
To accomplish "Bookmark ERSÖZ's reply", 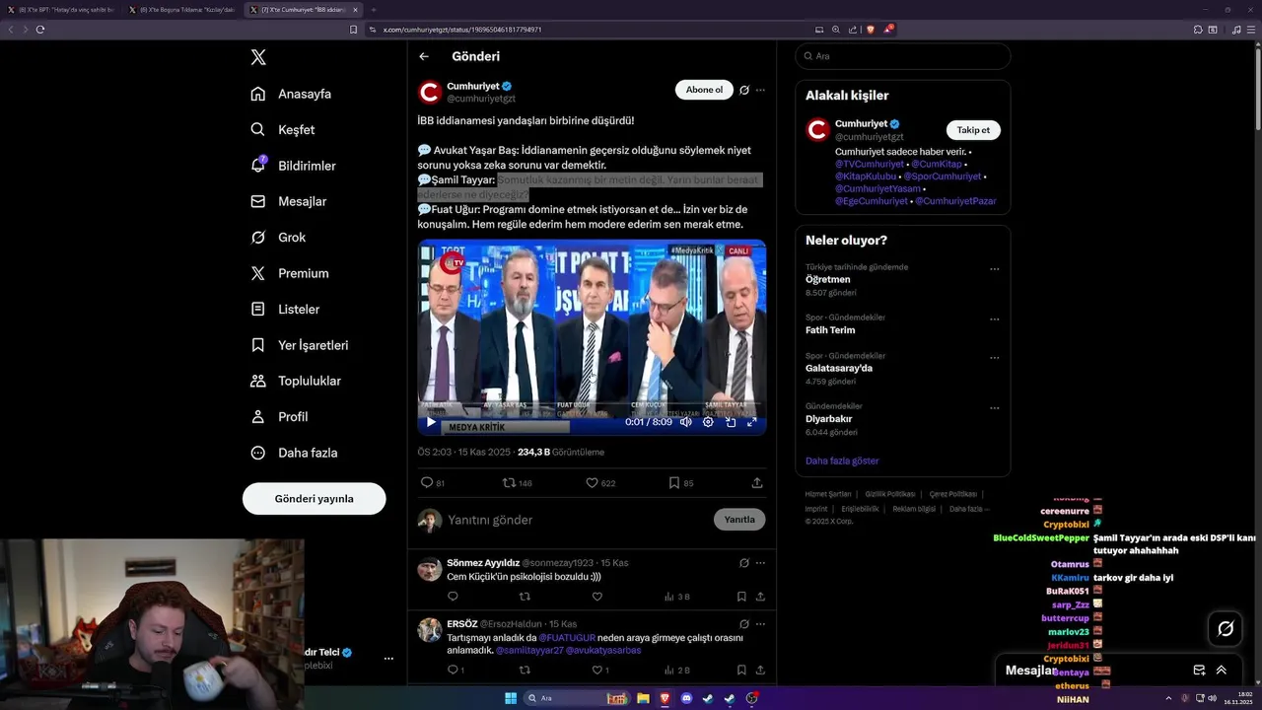I will coord(741,671).
